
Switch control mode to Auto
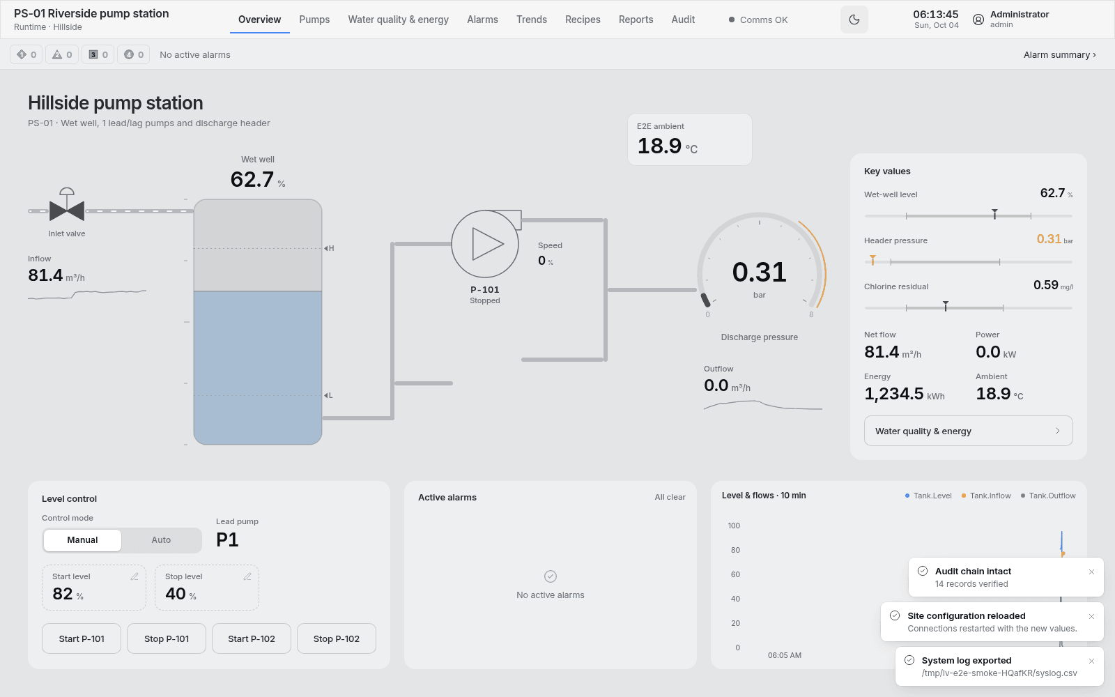click(x=161, y=540)
